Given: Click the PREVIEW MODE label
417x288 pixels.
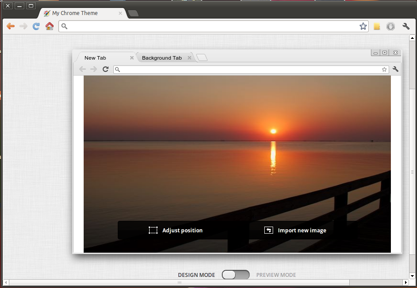Looking at the screenshot, I should click(276, 275).
